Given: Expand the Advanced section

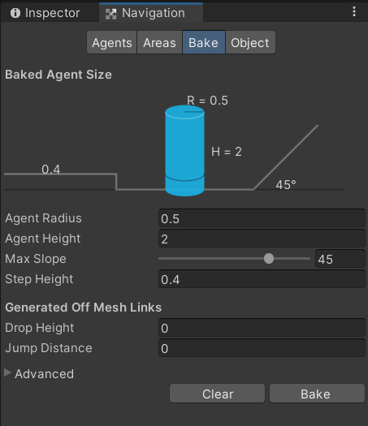Looking at the screenshot, I should [x=7, y=373].
